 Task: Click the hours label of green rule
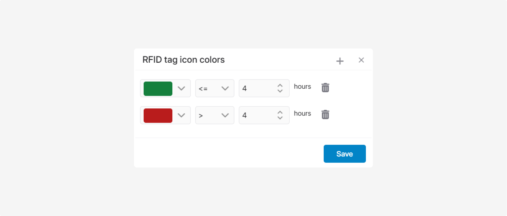tap(302, 87)
